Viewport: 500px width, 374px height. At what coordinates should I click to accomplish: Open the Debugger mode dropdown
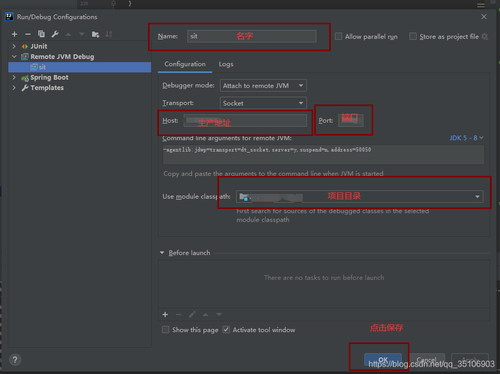[263, 85]
